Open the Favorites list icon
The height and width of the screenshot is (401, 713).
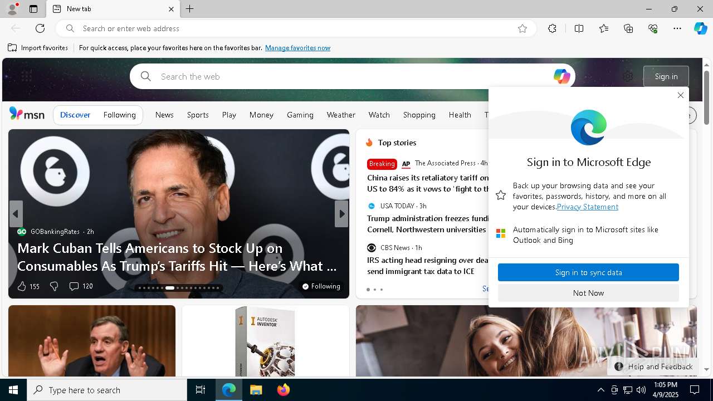pos(604,28)
